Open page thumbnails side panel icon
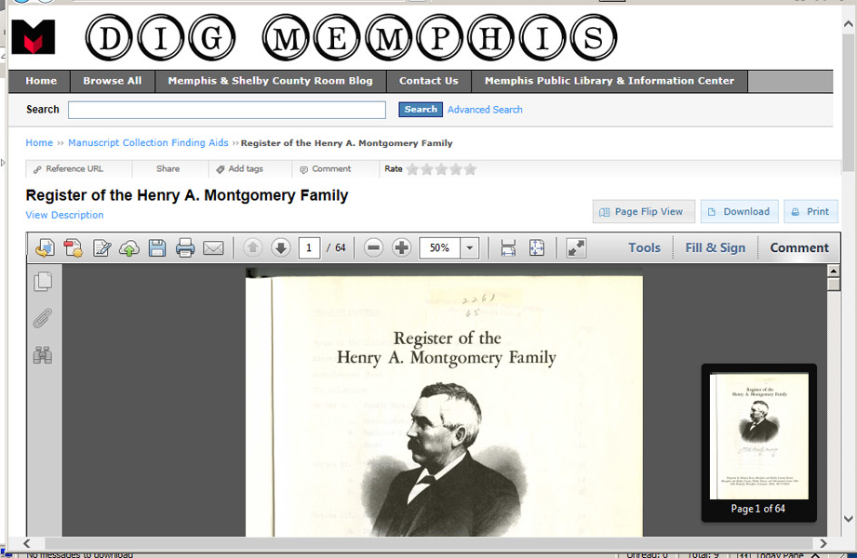The width and height of the screenshot is (857, 558). [x=43, y=282]
